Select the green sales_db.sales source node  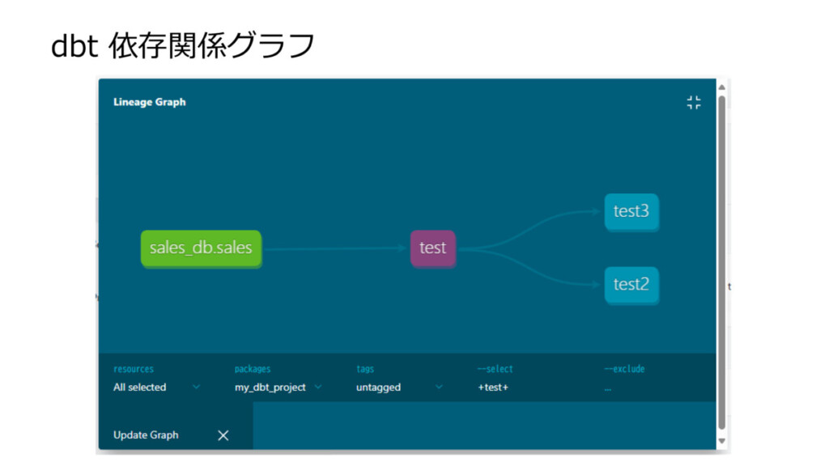click(x=201, y=248)
